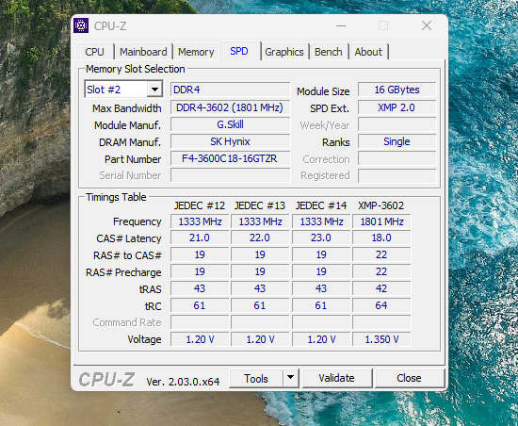Click the SK Hynix DRAM manufacturer value
518x426 pixels.
coord(230,141)
